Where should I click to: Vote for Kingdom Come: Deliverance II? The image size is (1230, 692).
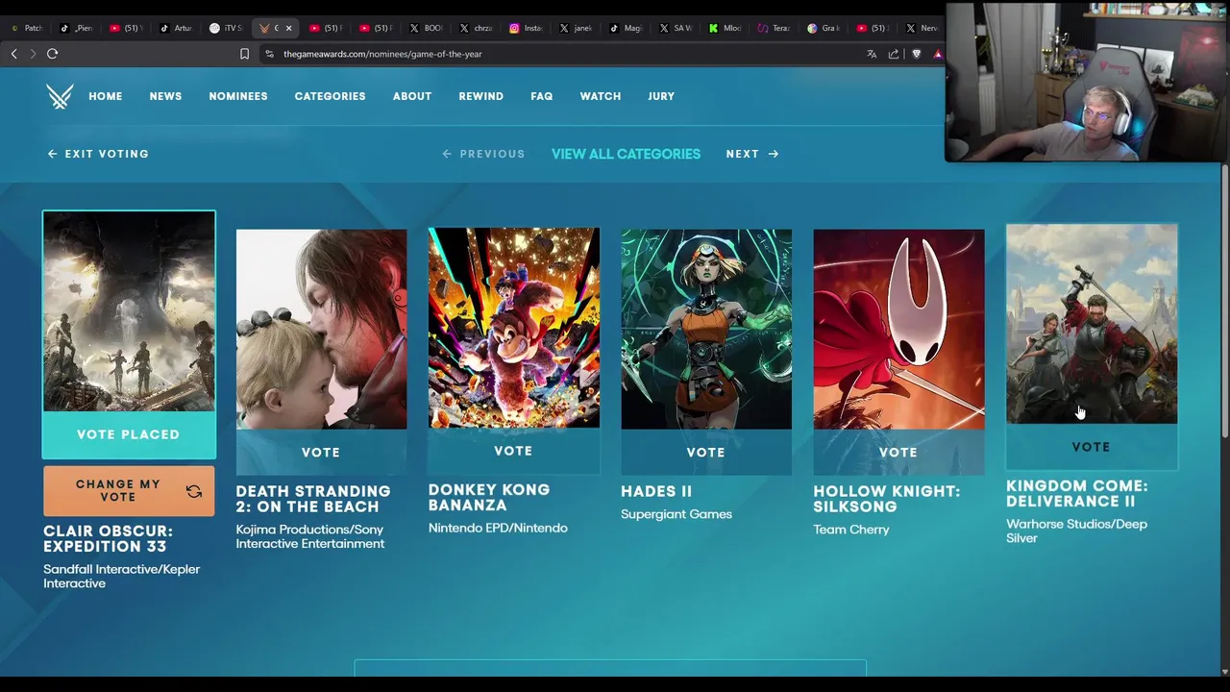coord(1092,447)
